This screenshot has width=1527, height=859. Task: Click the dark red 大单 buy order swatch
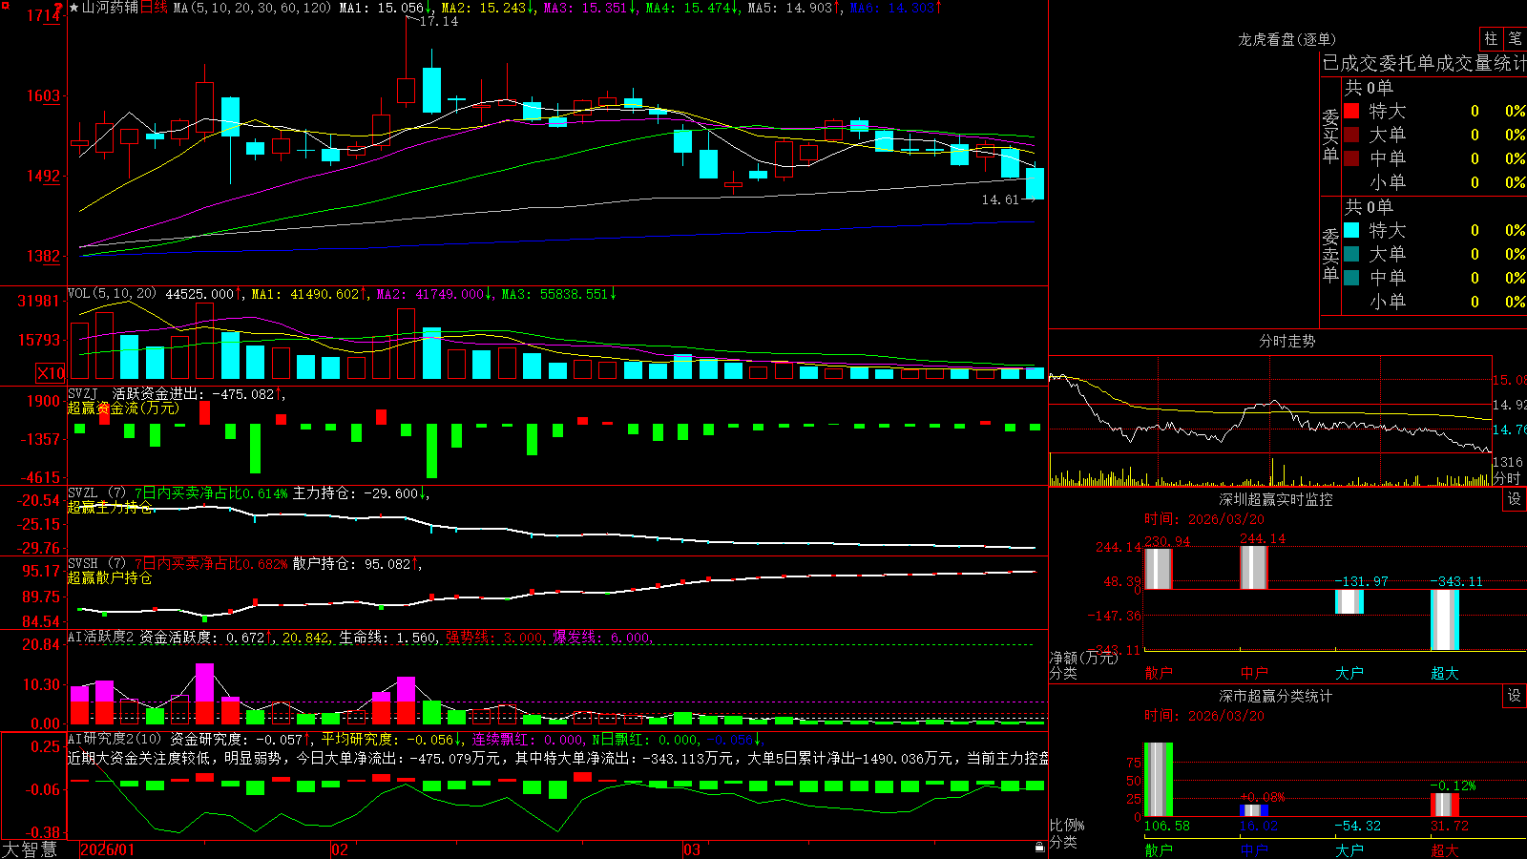coord(1351,135)
